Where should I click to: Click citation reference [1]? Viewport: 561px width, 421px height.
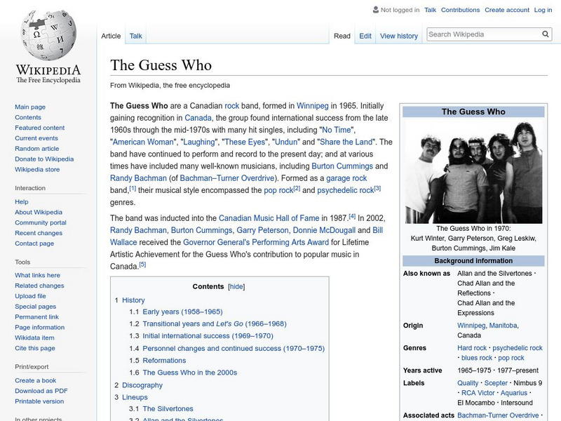[x=133, y=188]
